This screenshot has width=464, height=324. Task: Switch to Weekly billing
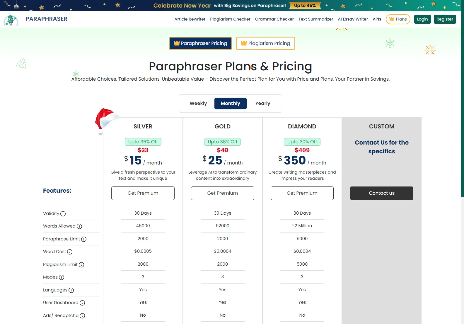(x=198, y=104)
